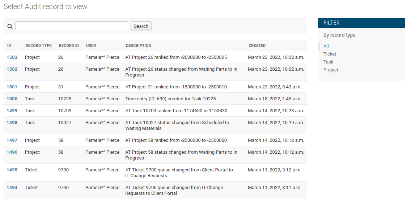
Task: Click the Search button
Action: 141,26
